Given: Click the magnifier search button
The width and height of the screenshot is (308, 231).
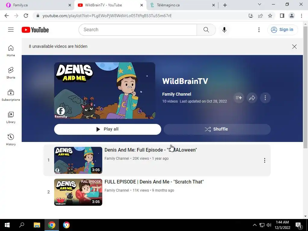Looking at the screenshot, I should [206, 30].
